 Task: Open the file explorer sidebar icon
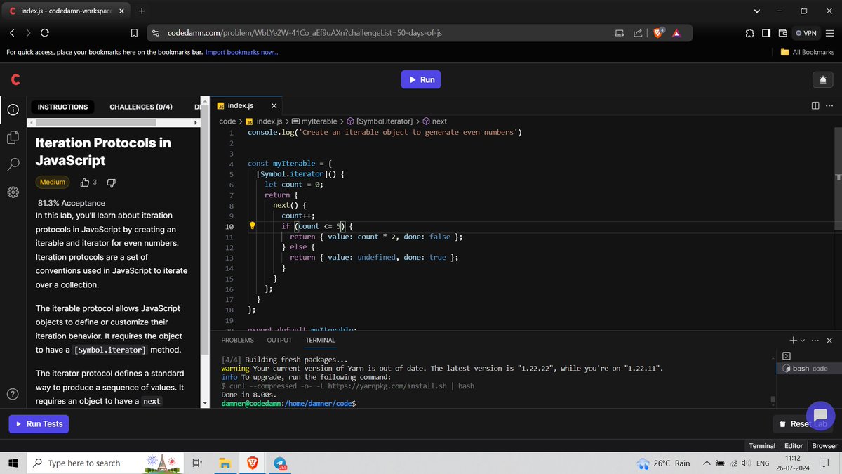(13, 137)
